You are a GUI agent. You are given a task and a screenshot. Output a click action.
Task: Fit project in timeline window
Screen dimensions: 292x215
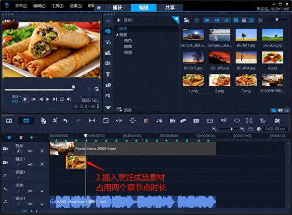[250, 129]
